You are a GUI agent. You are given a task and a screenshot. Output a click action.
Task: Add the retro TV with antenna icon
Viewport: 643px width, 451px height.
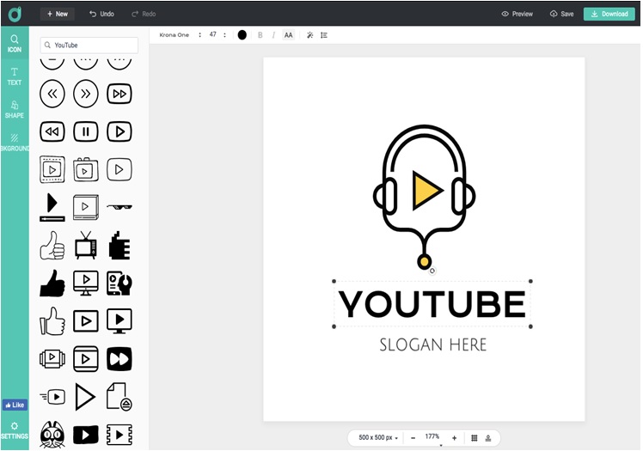tap(86, 246)
